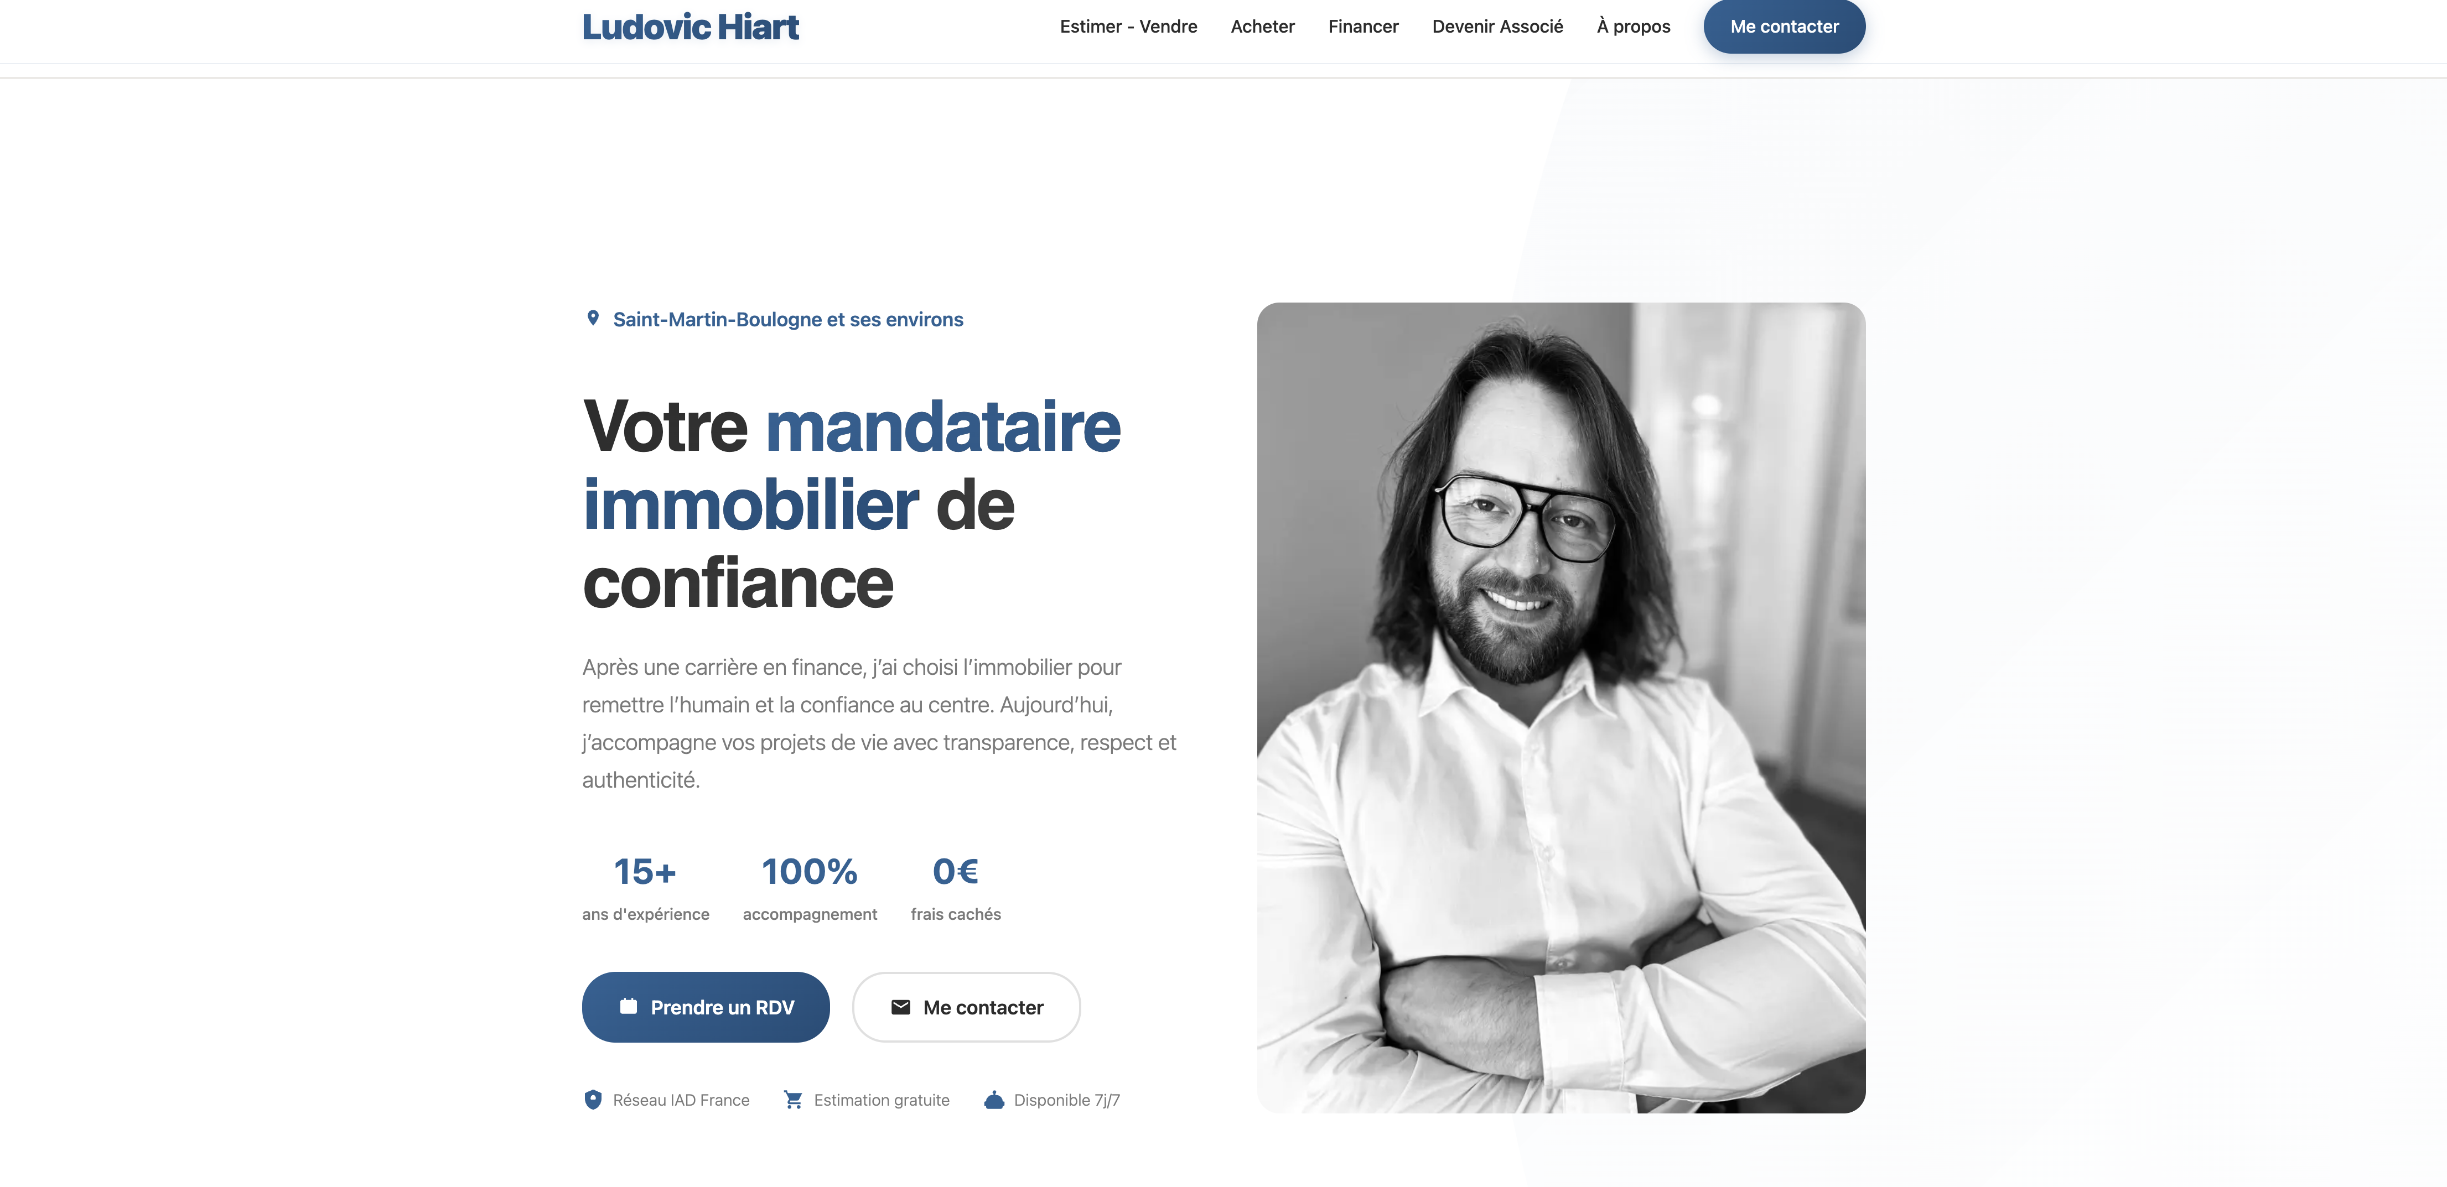
Task: Select Financer in the navigation bar
Action: click(x=1363, y=27)
